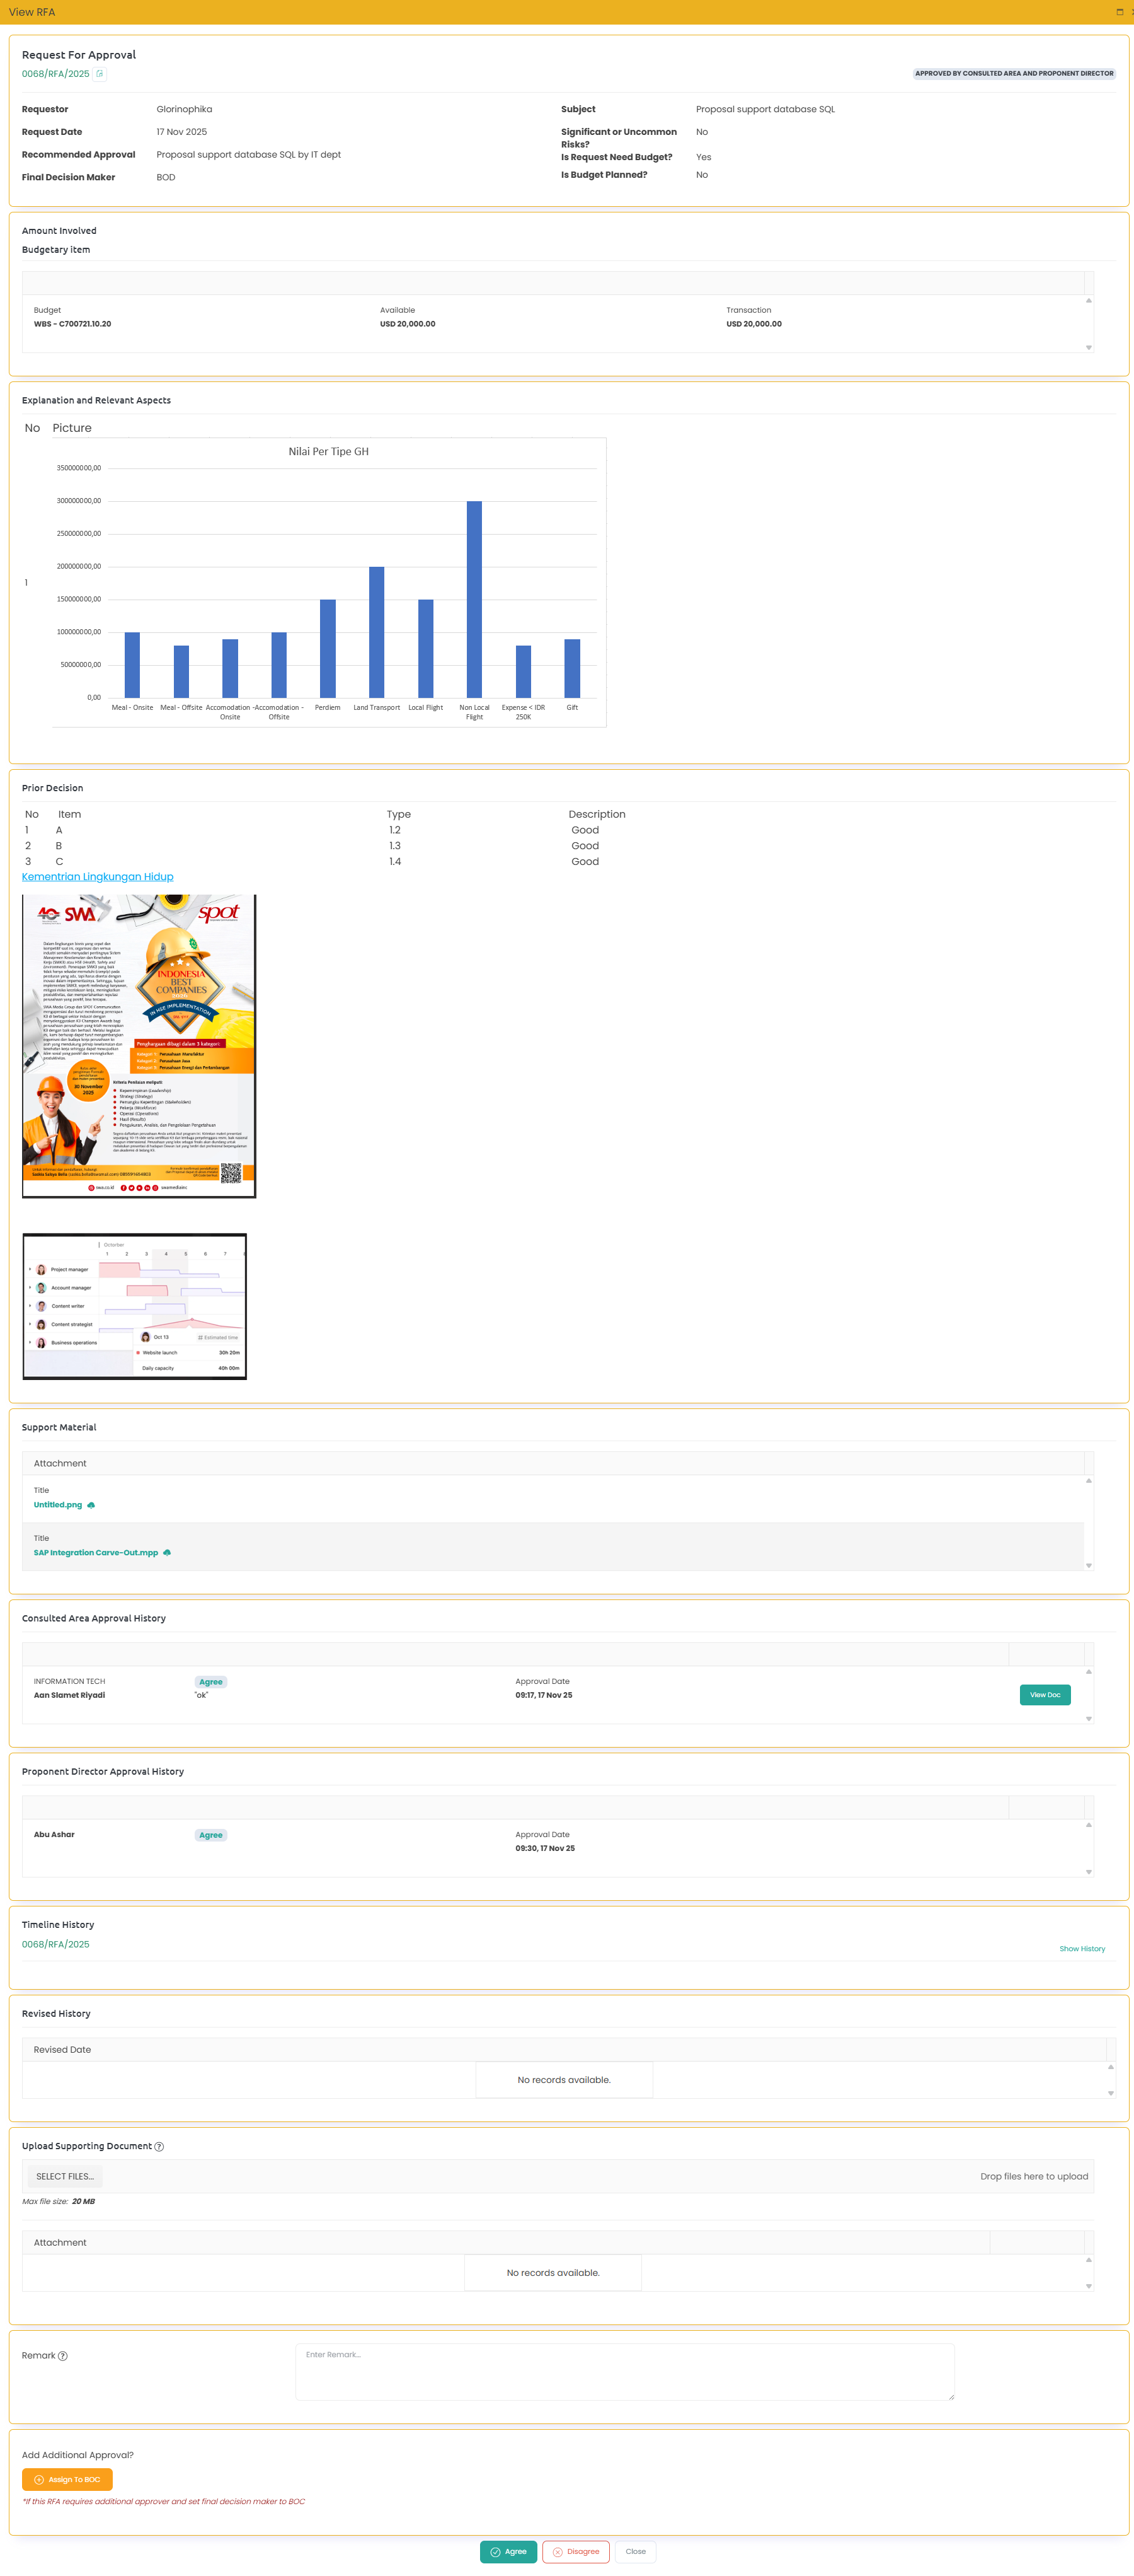Click the help icon beside Upload Supporting Document
This screenshot has width=1134, height=2576.
(x=160, y=2146)
